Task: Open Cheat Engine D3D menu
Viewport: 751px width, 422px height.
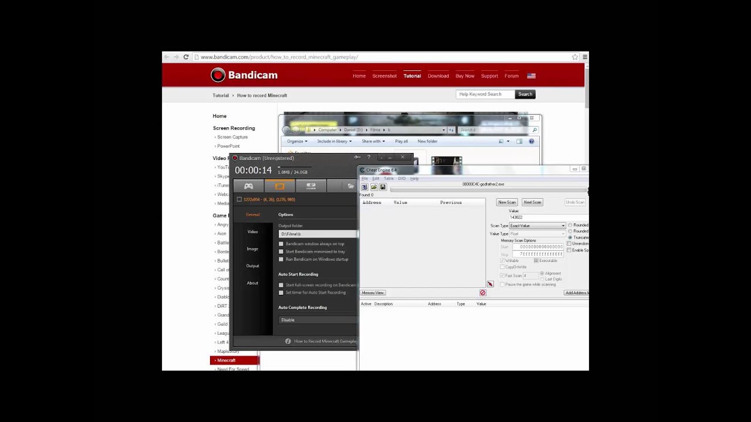Action: pos(402,178)
